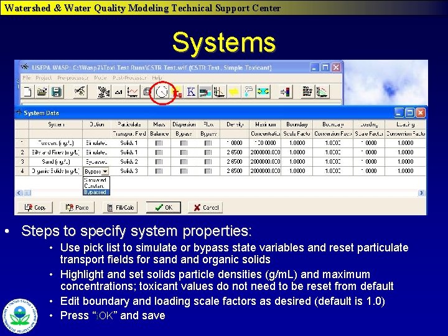The height and width of the screenshot is (336, 448).
Task: Choose Bypassed from the option pick list
Action: 96,192
